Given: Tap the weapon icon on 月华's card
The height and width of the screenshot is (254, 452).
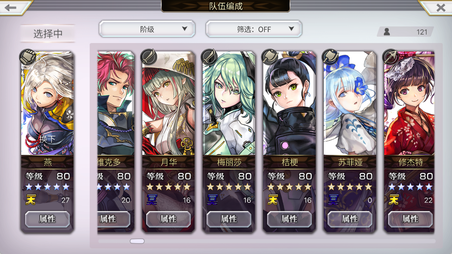Looking at the screenshot, I should (148, 56).
